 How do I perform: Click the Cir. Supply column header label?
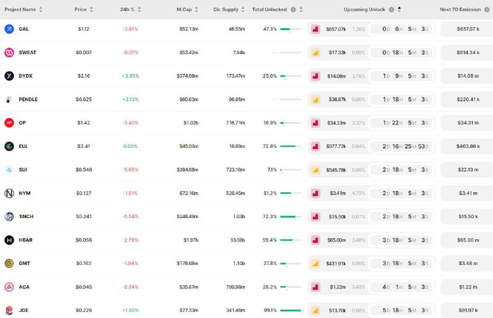tap(226, 9)
